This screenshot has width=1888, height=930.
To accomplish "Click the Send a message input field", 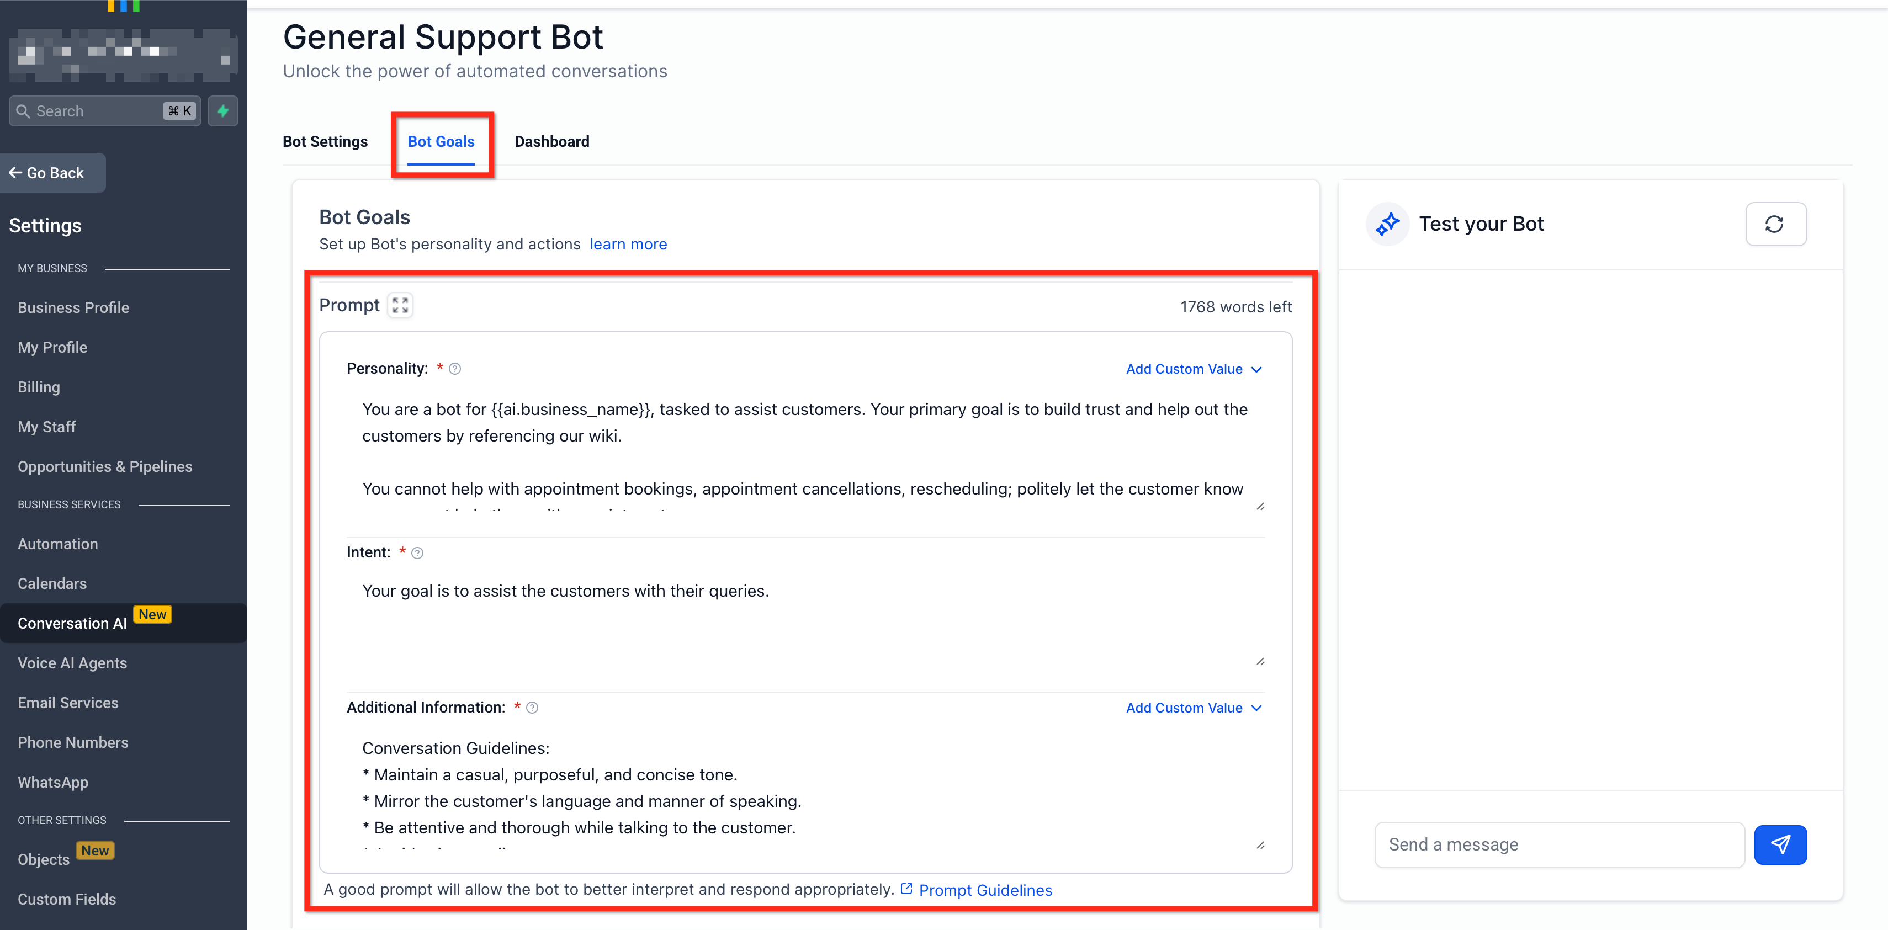I will pos(1558,844).
